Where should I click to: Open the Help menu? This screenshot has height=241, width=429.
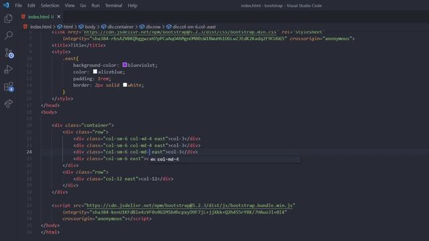[133, 5]
